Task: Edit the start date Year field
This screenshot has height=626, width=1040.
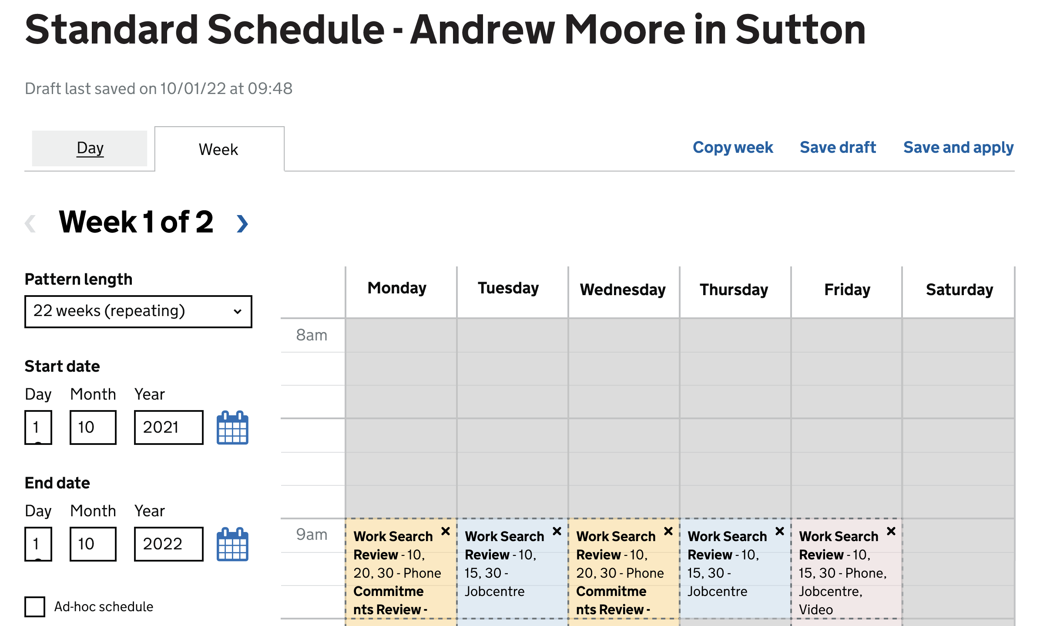Action: [x=168, y=427]
